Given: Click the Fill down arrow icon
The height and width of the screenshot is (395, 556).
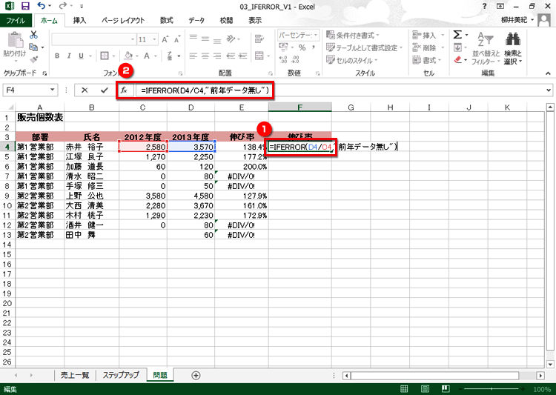Looking at the screenshot, I should click(x=457, y=47).
